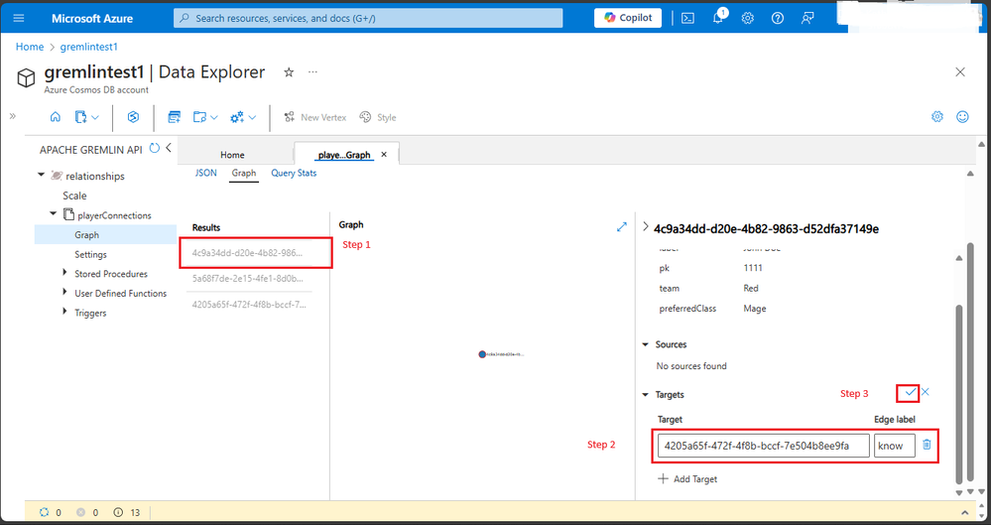
Task: Expand the left portal menu chevrons
Action: pyautogui.click(x=13, y=116)
